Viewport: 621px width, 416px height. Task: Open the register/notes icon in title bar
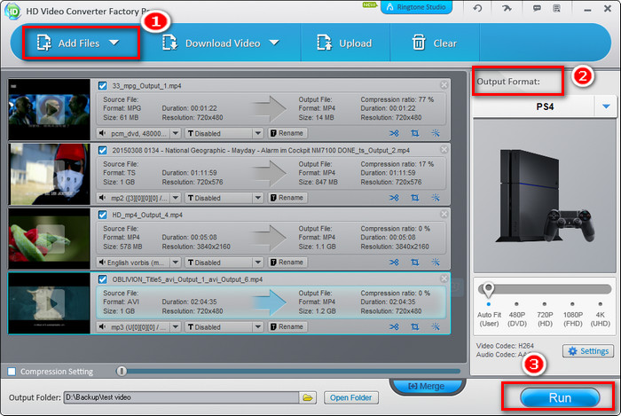point(556,8)
